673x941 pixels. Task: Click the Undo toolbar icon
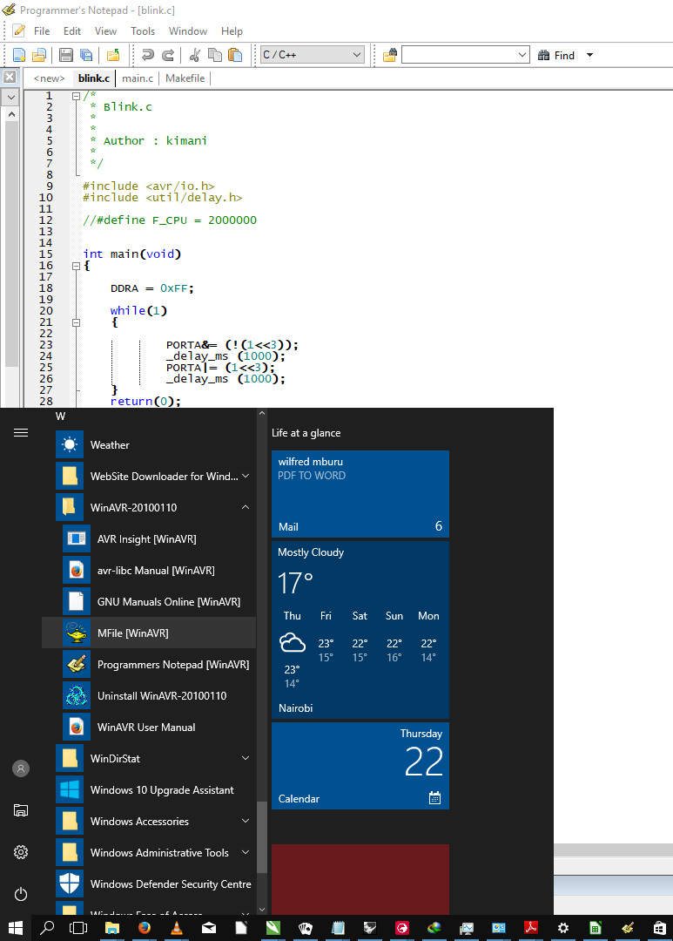[x=147, y=55]
